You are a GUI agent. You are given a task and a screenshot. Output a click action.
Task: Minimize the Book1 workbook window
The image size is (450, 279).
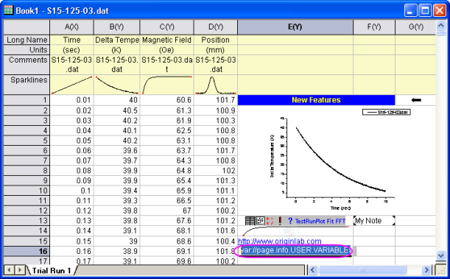tap(410, 11)
